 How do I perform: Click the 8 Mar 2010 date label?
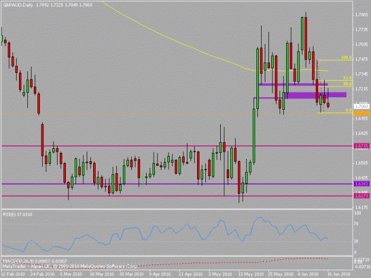pyautogui.click(x=71, y=274)
